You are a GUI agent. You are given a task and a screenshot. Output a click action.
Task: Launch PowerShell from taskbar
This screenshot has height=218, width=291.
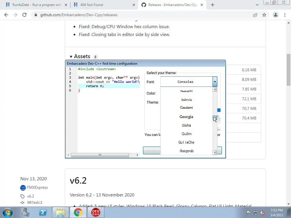pos(43,212)
